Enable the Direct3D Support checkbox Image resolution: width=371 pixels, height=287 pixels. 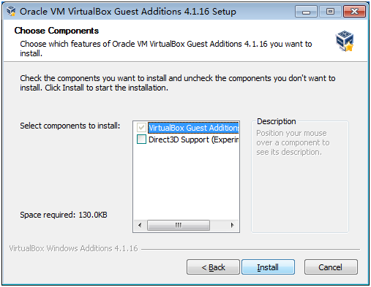coord(141,139)
